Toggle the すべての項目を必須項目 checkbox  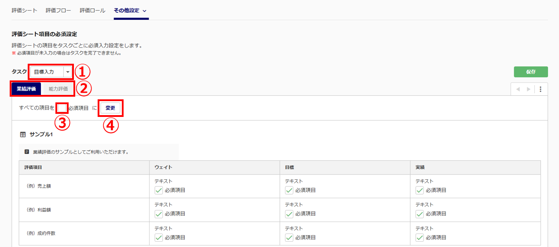(x=62, y=108)
